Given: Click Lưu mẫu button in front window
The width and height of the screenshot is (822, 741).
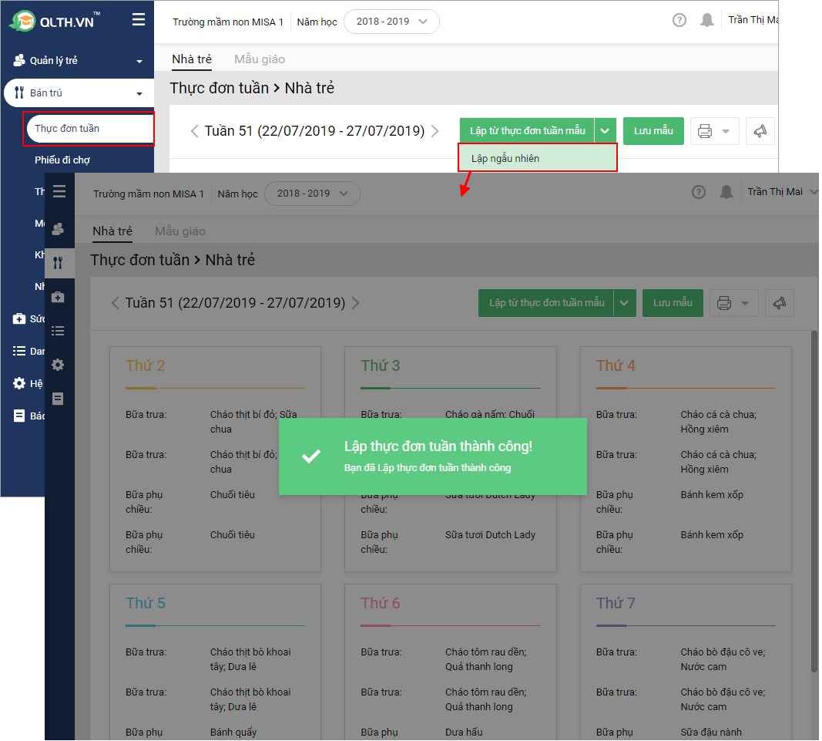Looking at the screenshot, I should coord(673,303).
